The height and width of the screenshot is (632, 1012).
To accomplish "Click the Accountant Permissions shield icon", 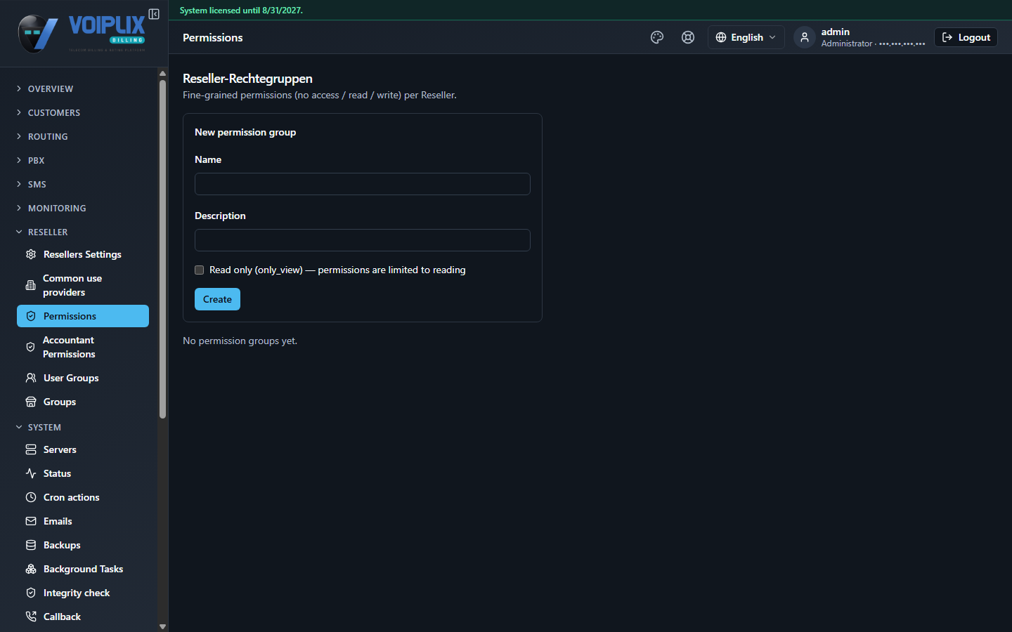I will pos(30,347).
